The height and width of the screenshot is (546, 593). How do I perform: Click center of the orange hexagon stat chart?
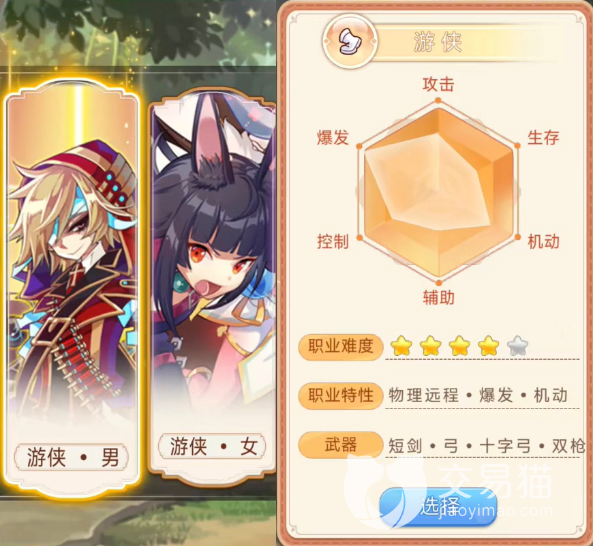(x=438, y=192)
